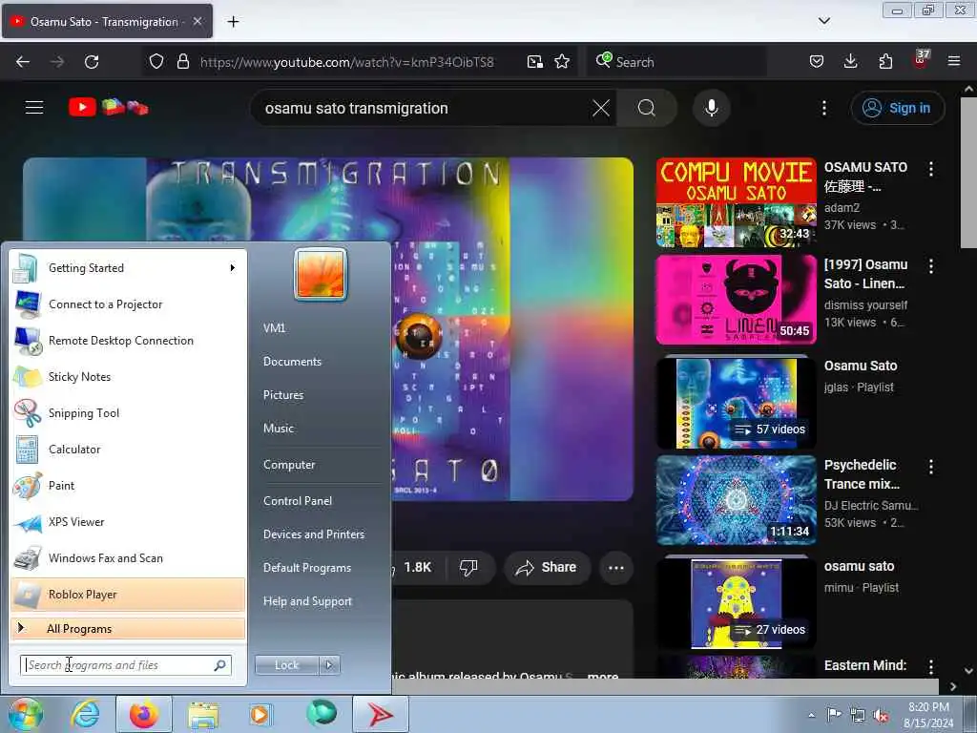
Task: Open Internet Explorer from taskbar
Action: coord(85,714)
